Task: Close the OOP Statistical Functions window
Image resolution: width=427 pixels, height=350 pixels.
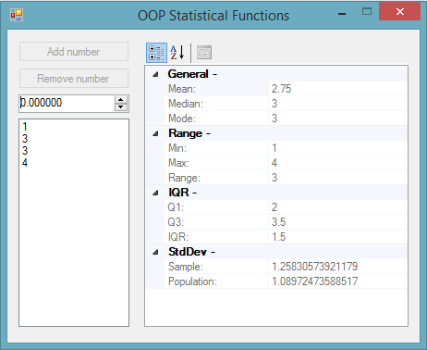Action: [x=400, y=12]
